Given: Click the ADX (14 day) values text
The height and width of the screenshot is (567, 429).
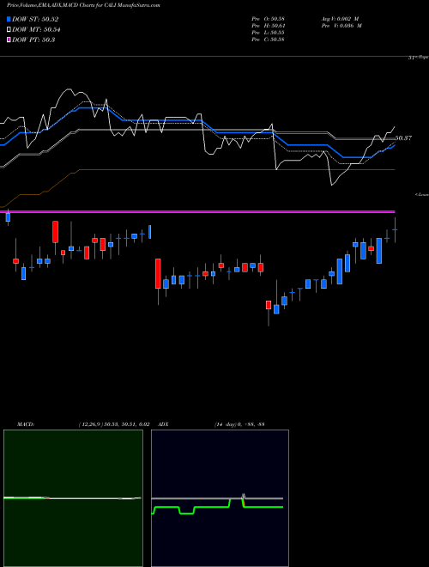Looking at the screenshot, I should click(239, 424).
